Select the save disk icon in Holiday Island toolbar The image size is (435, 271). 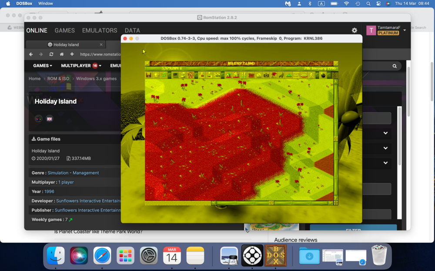pos(149,74)
